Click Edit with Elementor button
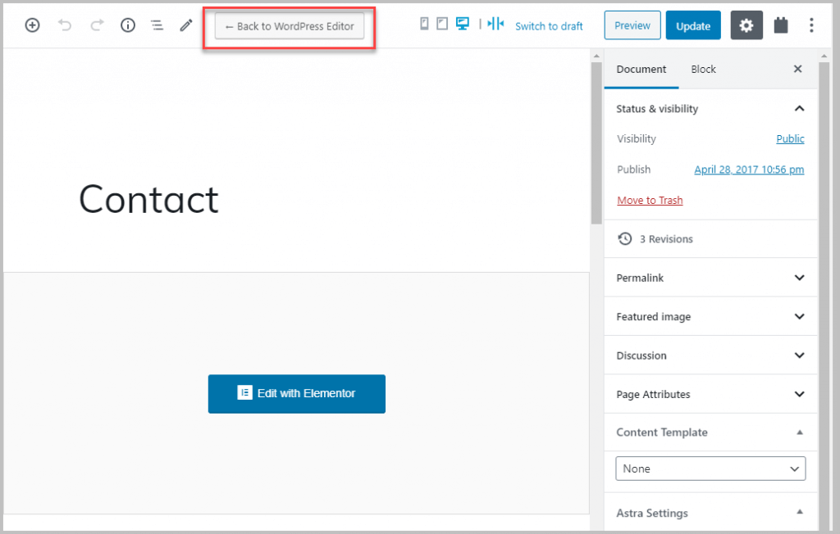The image size is (840, 534). (x=297, y=394)
